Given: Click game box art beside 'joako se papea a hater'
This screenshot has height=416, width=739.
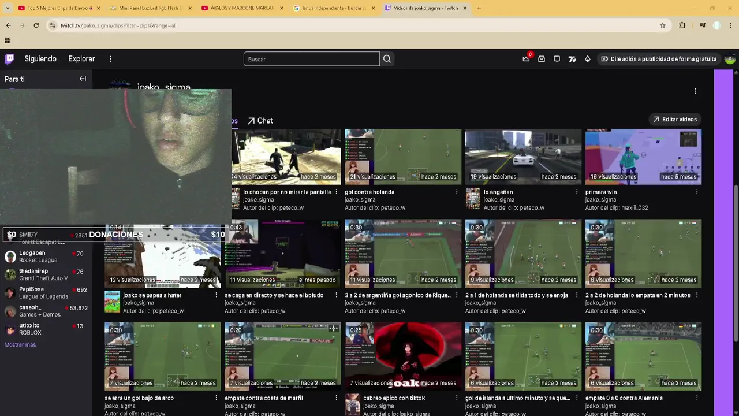Looking at the screenshot, I should point(112,302).
